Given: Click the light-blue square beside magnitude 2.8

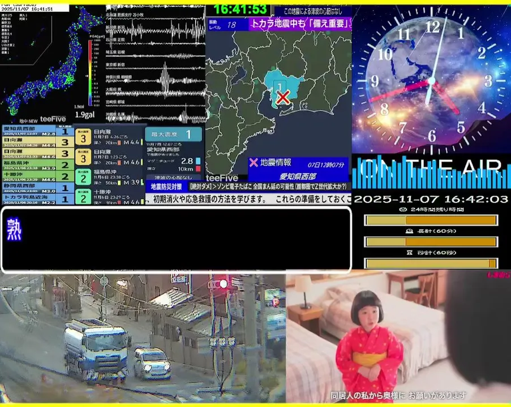Looking at the screenshot, I should pyautogui.click(x=198, y=161).
